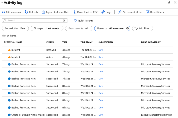Clear the search box with X

64,21
